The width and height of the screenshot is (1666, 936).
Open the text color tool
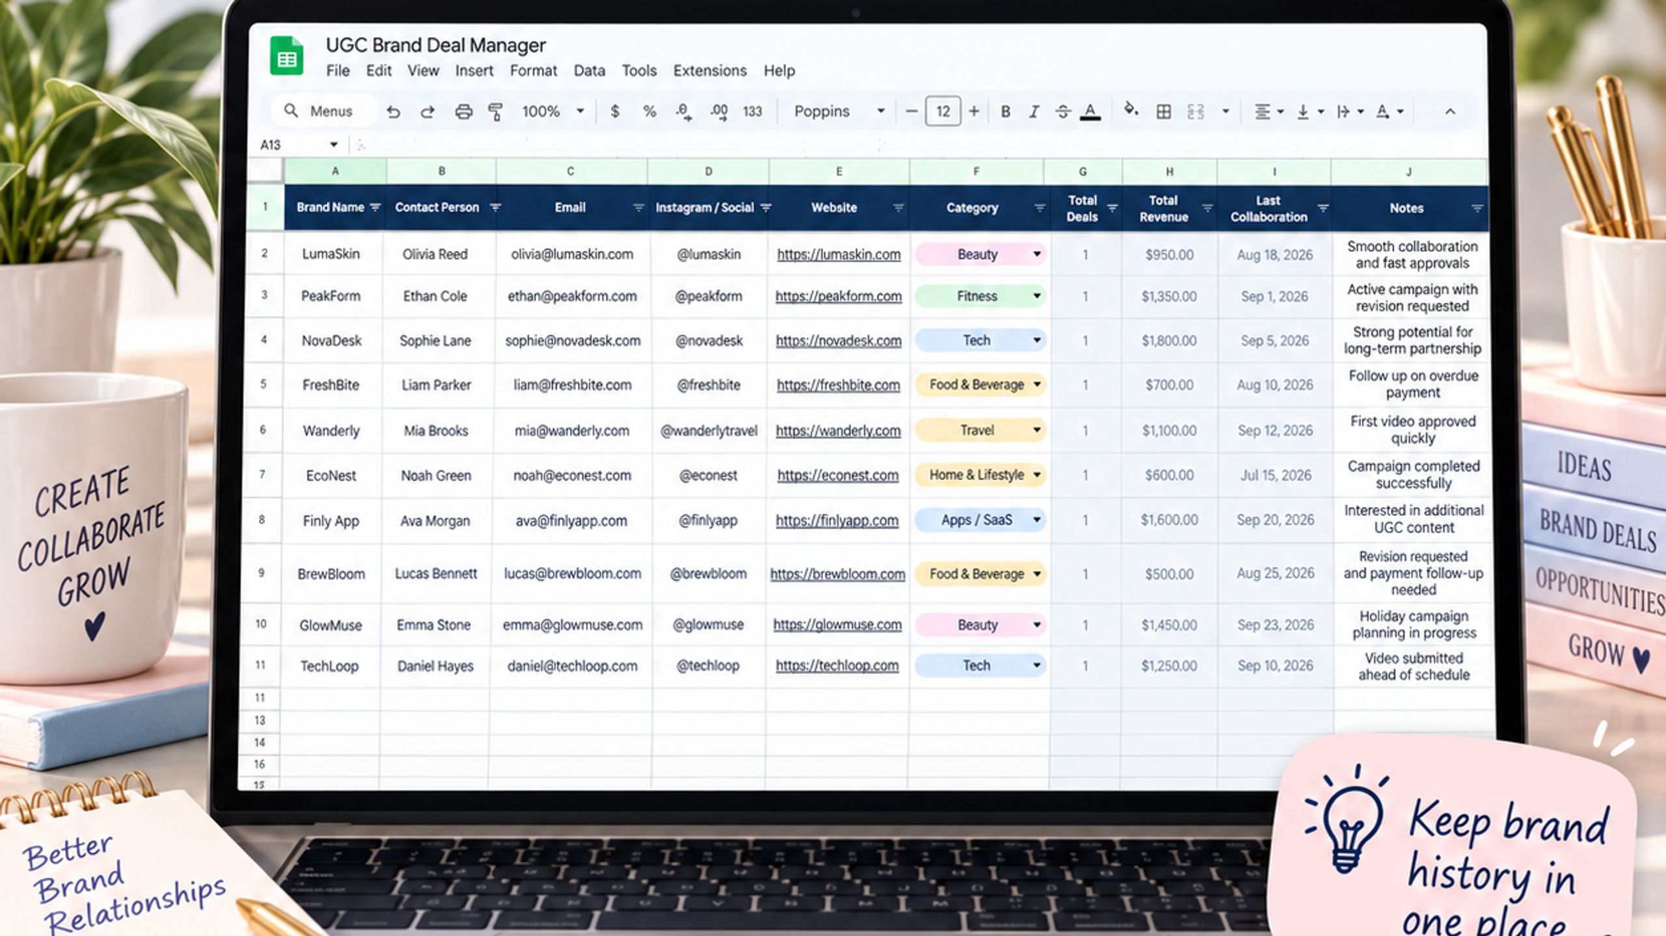pos(1090,112)
